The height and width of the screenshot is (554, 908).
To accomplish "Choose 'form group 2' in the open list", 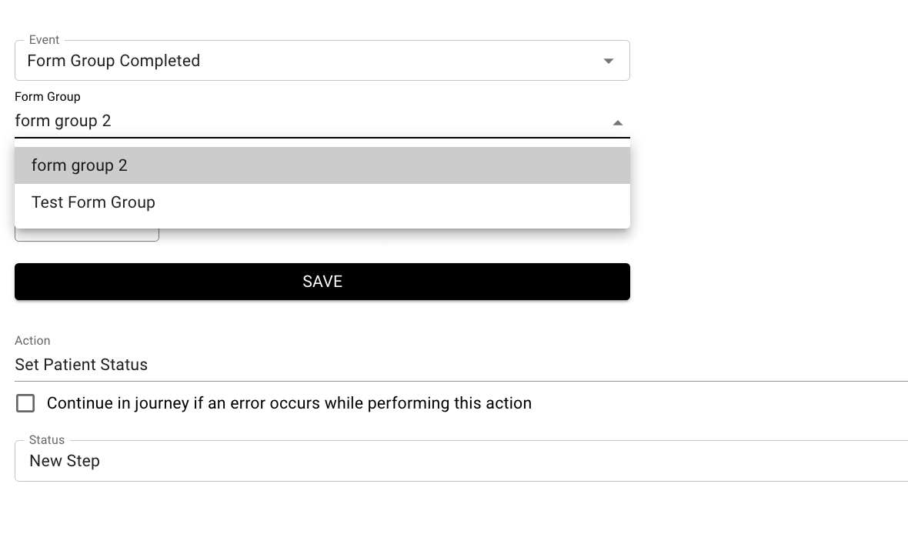I will 79,165.
